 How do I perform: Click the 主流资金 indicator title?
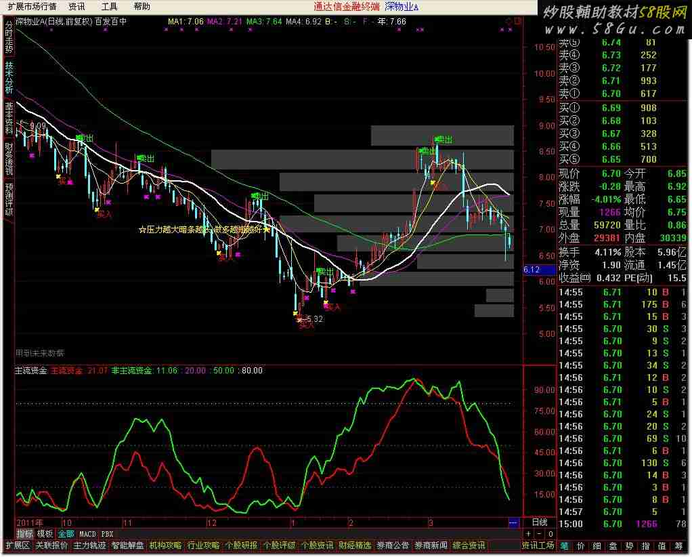[31, 370]
